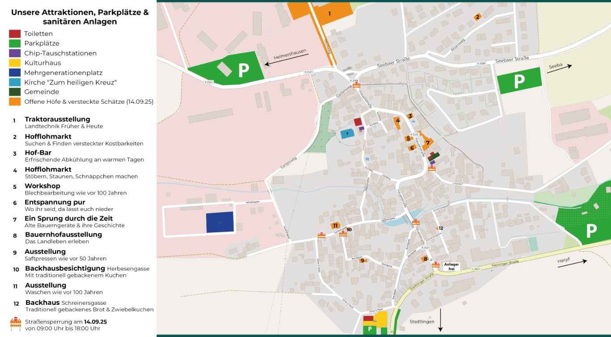The height and width of the screenshot is (337, 611).
Task: Click the Anlieger frei sign
Action: point(451,266)
